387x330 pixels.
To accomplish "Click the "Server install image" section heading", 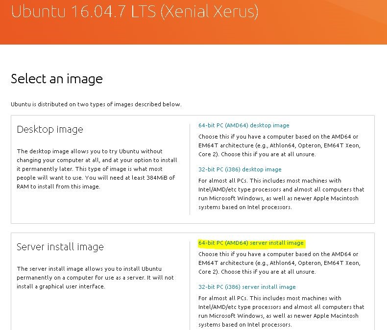I will (x=60, y=247).
